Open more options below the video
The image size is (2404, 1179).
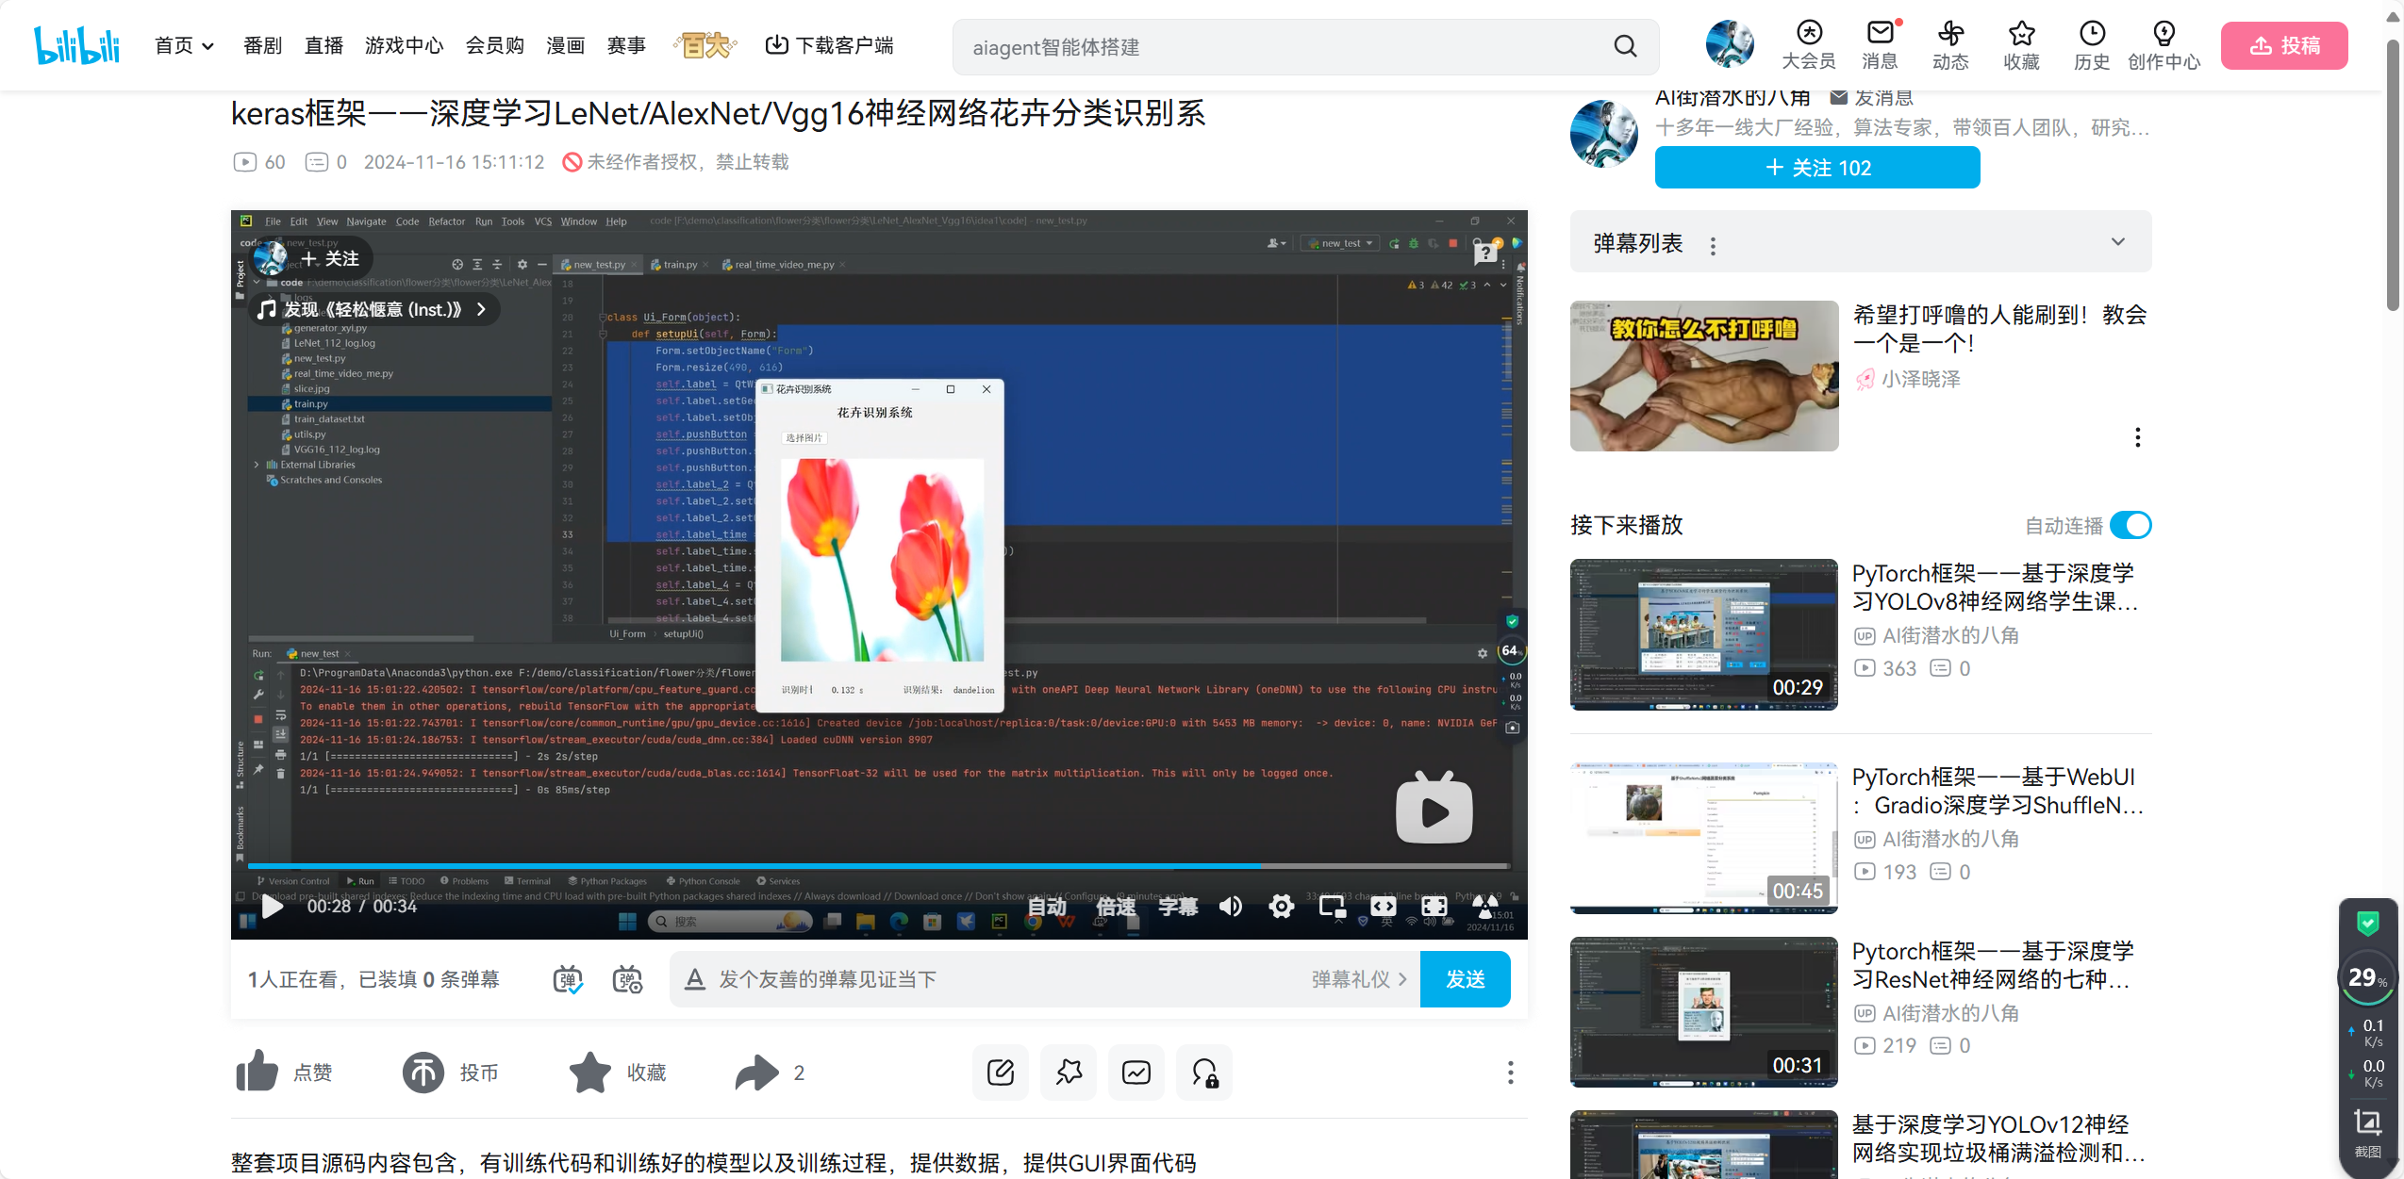[1509, 1072]
